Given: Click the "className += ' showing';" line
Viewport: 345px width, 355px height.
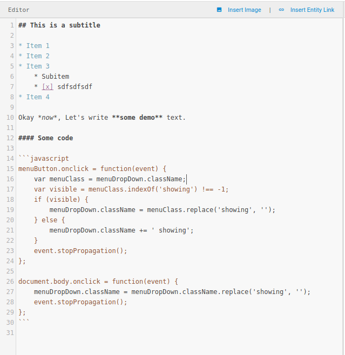Looking at the screenshot, I should [121, 230].
